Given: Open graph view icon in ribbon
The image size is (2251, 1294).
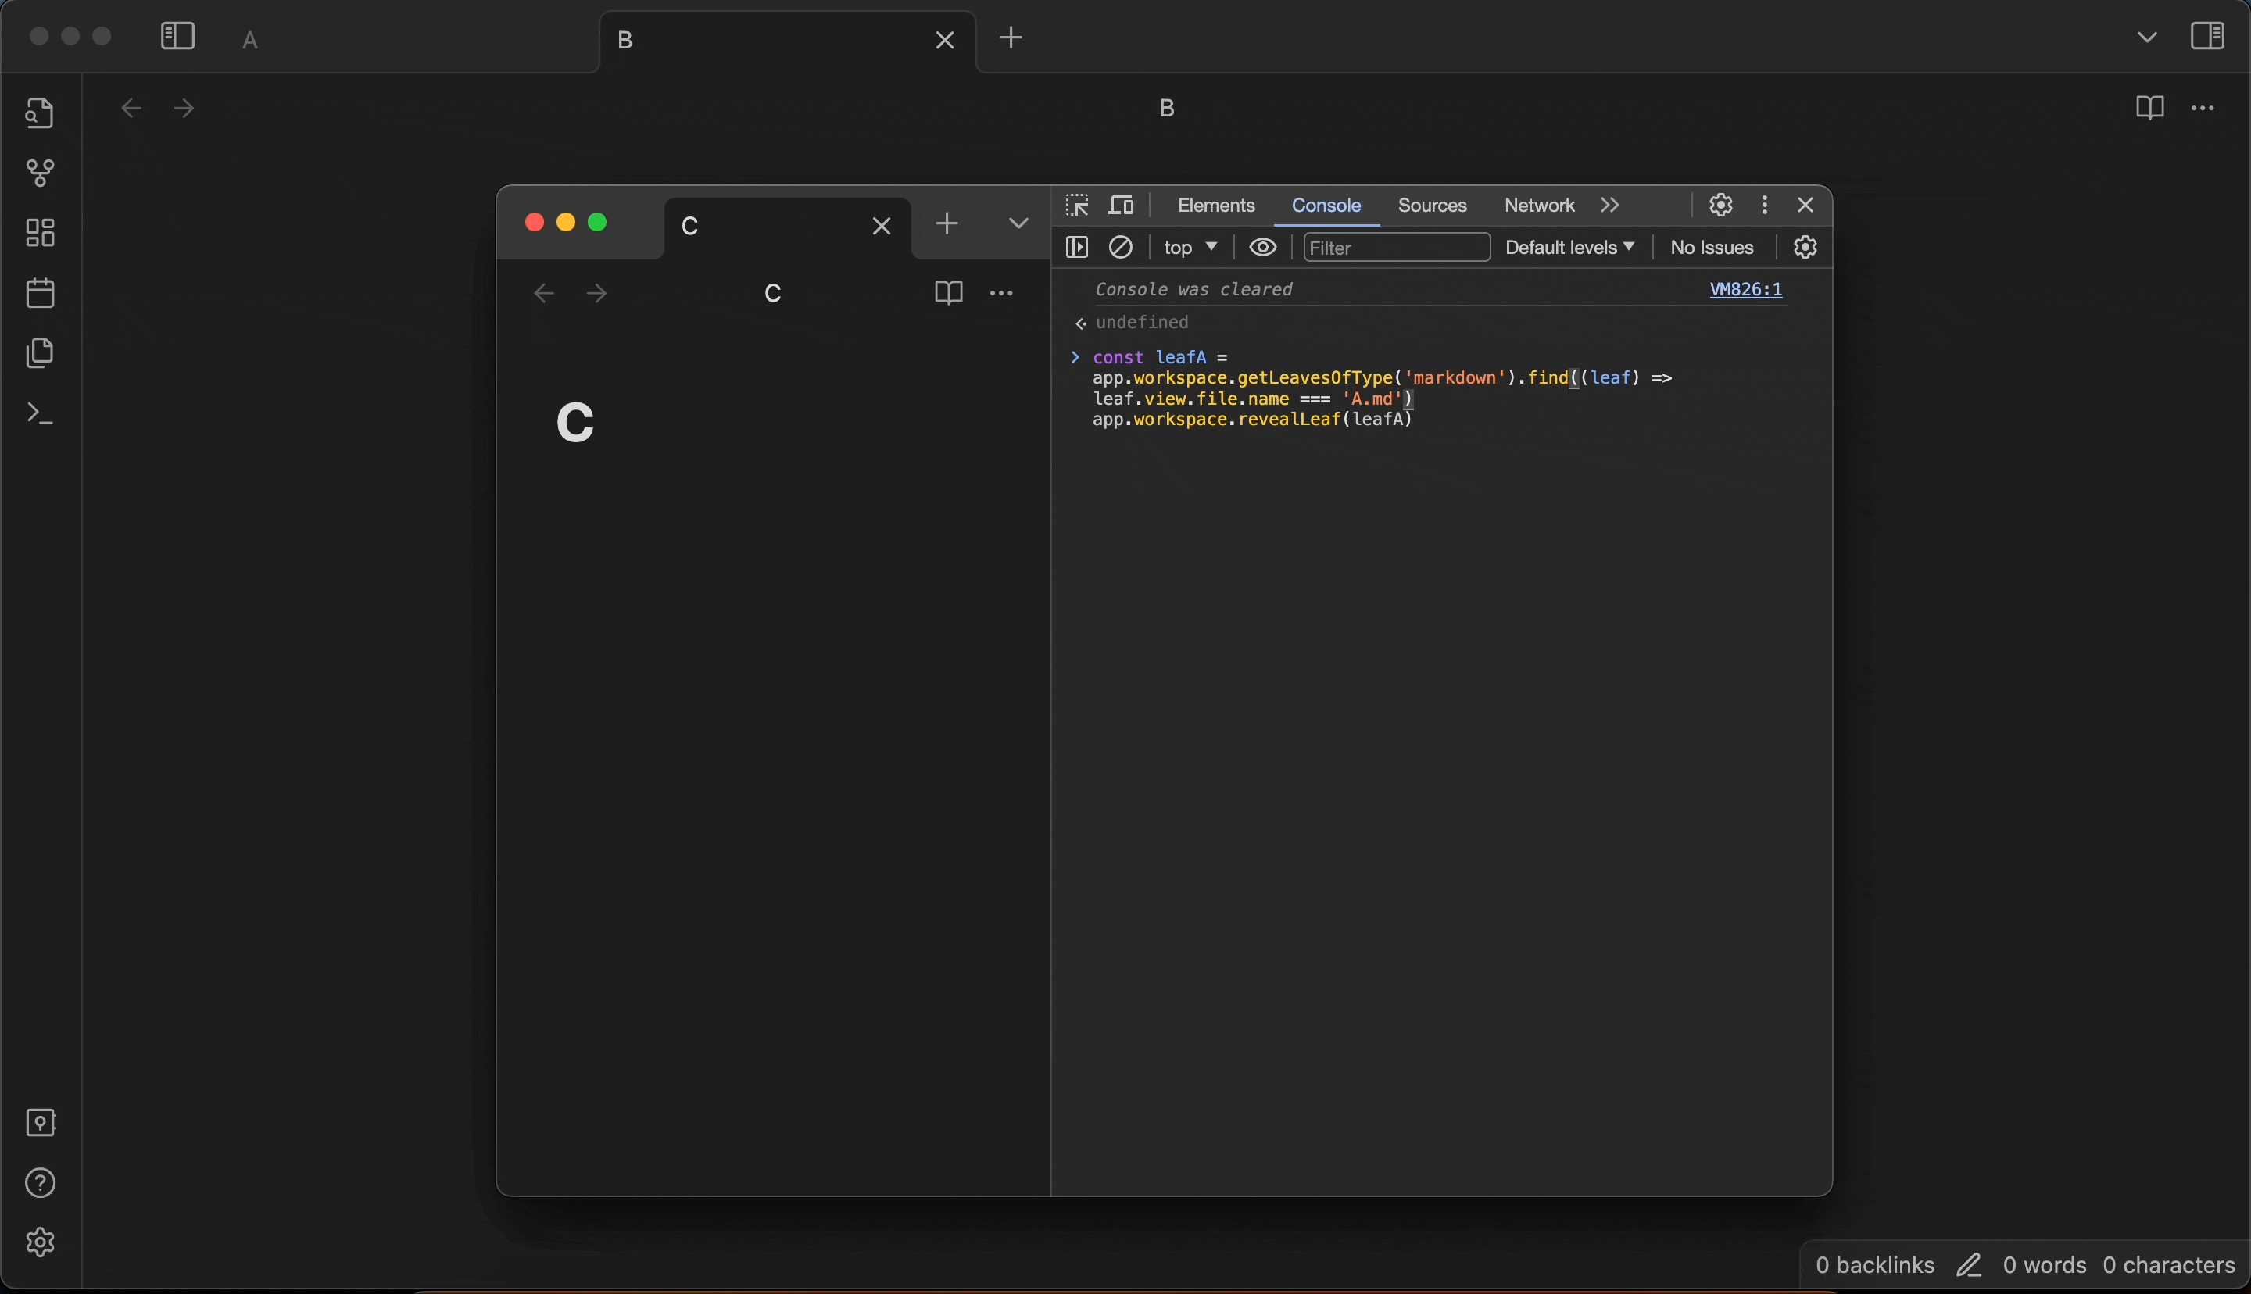Looking at the screenshot, I should point(40,173).
